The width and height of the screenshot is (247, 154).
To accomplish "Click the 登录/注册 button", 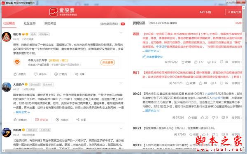I will click(234, 12).
